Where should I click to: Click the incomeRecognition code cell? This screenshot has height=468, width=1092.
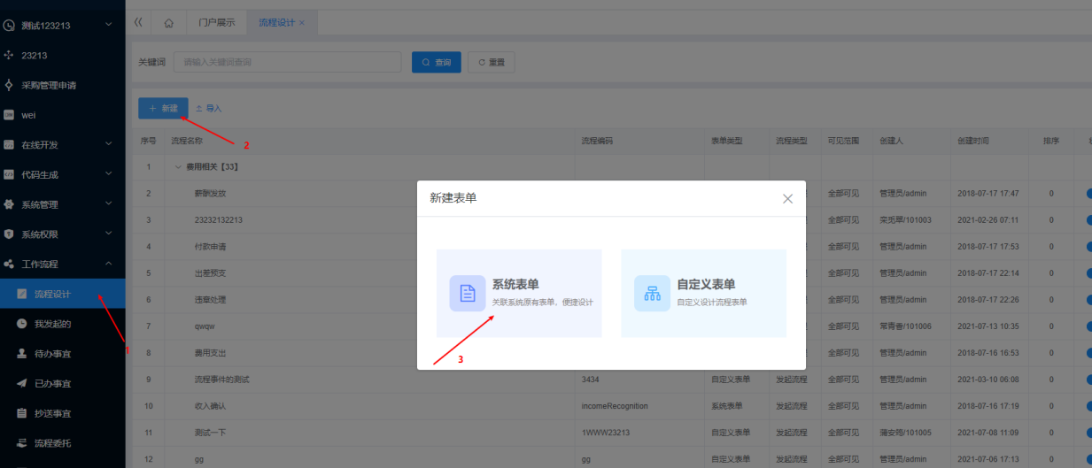[615, 406]
